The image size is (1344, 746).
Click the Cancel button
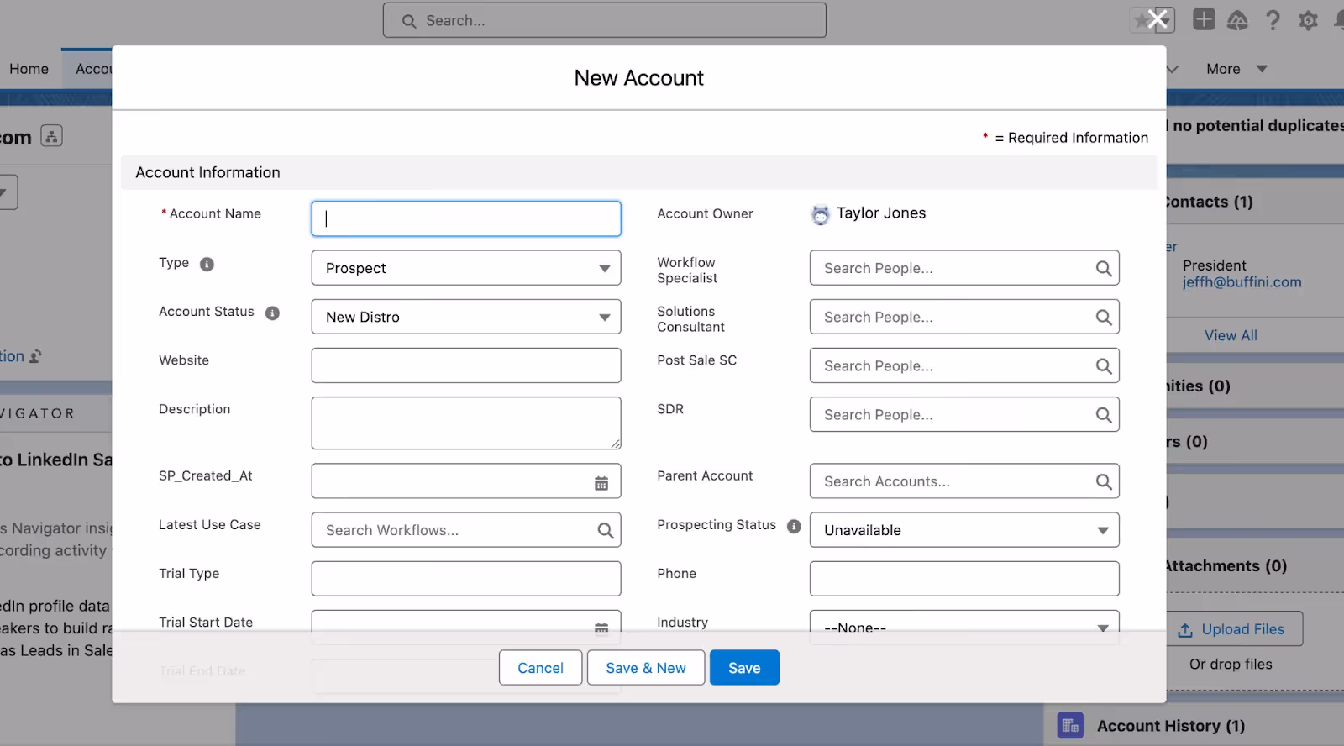540,668
